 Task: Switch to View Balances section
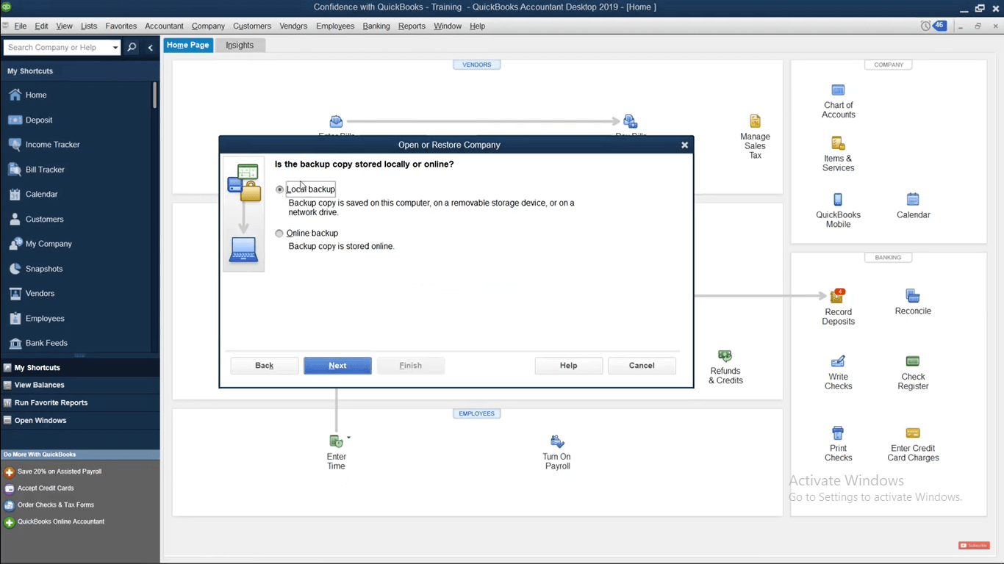pos(79,385)
